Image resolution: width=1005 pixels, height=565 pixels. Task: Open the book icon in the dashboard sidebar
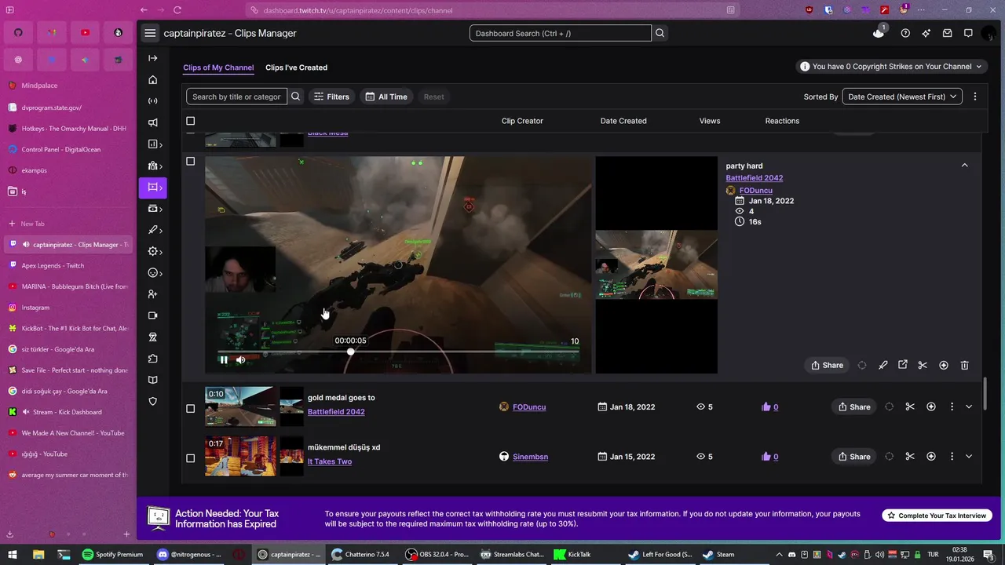153,380
